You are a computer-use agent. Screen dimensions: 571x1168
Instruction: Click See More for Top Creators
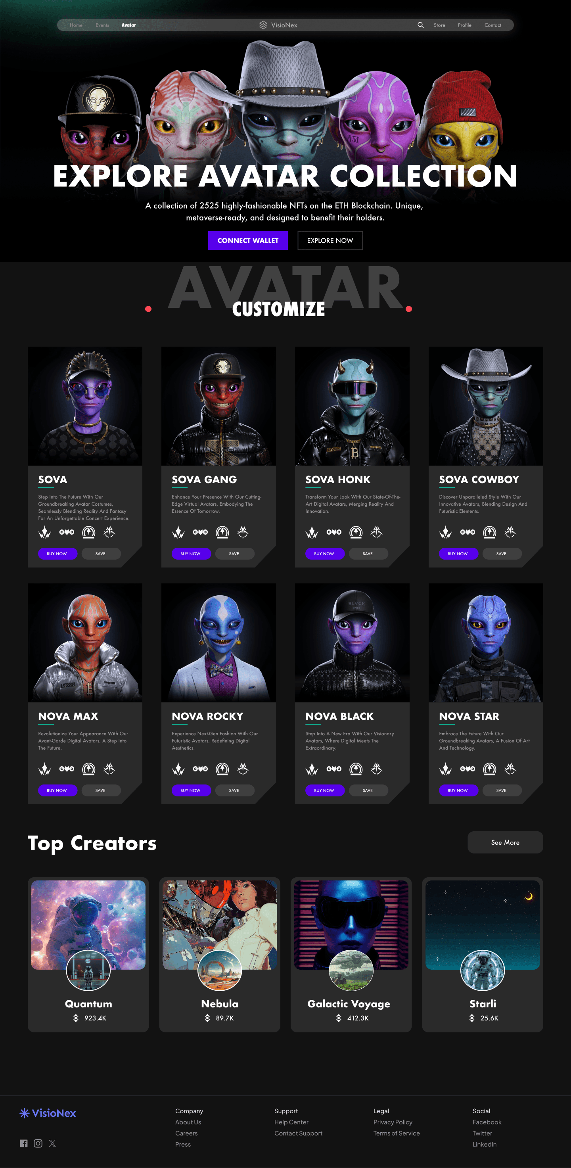505,842
